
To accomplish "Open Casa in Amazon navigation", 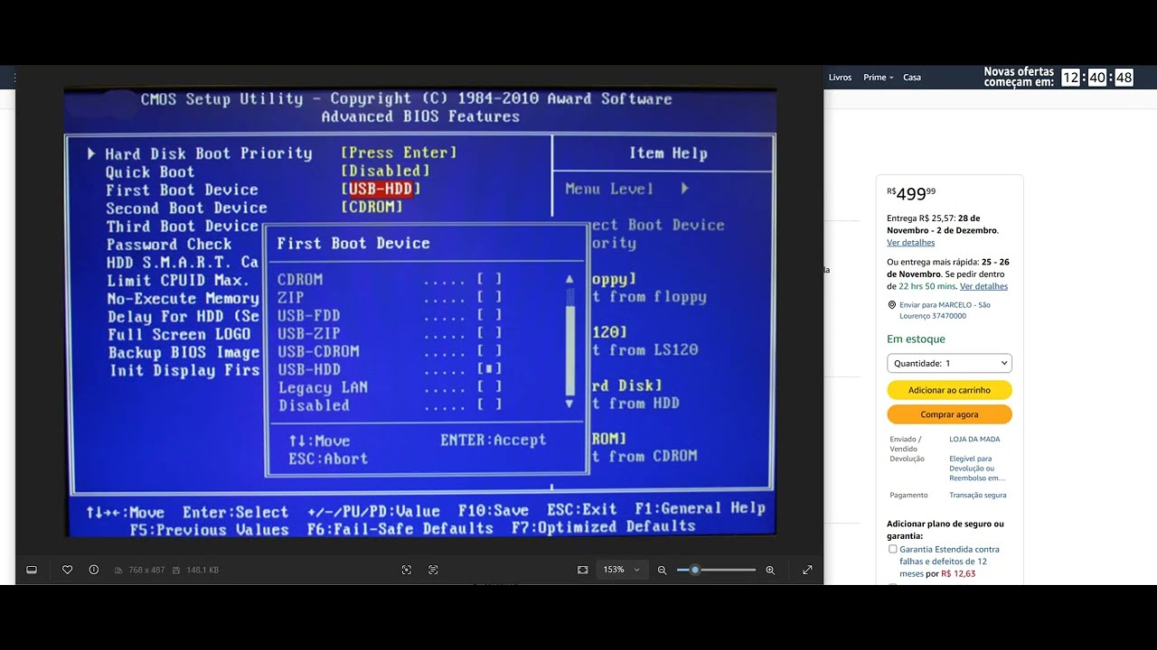I will (912, 78).
